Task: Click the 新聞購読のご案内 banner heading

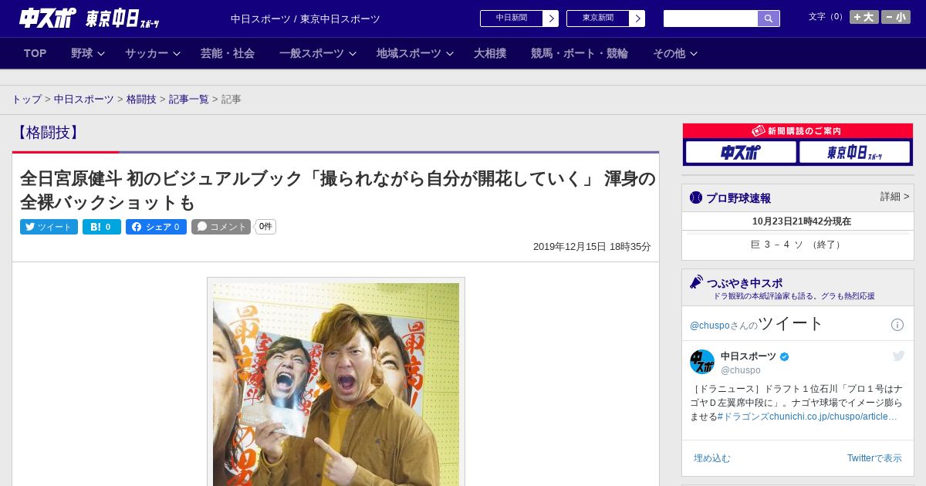Action: click(x=797, y=131)
